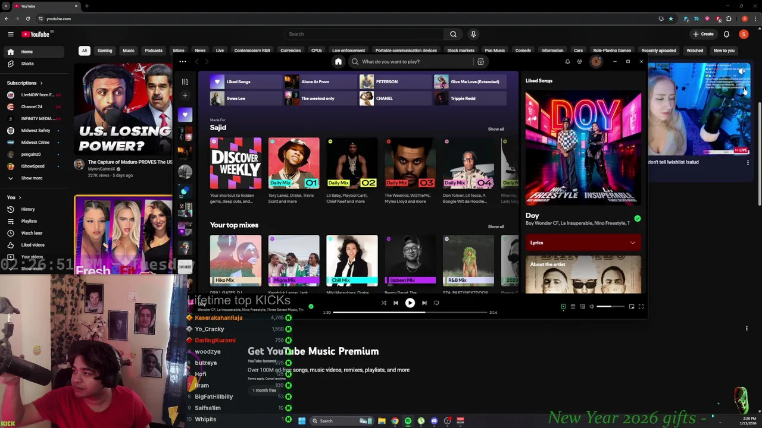The image size is (762, 428).
Task: Open File Explorer from the taskbar
Action: (382, 421)
